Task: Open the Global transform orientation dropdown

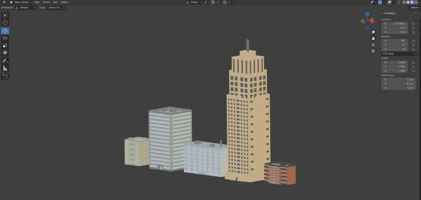Action: point(194,2)
